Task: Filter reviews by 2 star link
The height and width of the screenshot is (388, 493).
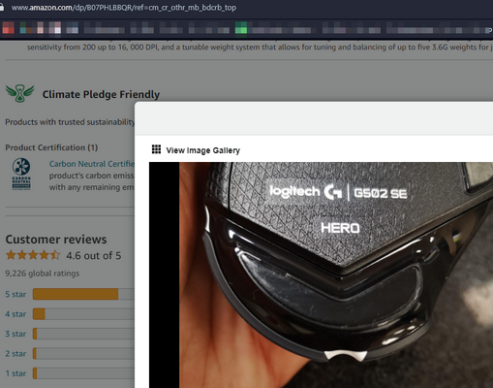Action: (x=15, y=353)
